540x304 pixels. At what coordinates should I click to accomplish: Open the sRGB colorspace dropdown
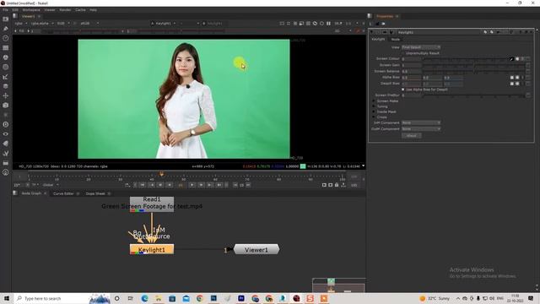pyautogui.click(x=89, y=24)
